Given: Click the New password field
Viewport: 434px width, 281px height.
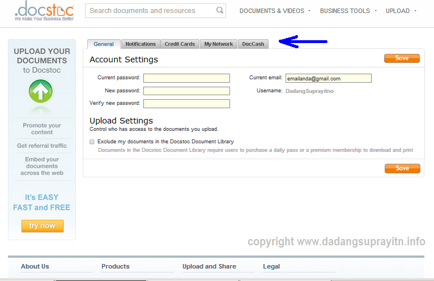Looking at the screenshot, I should click(186, 91).
